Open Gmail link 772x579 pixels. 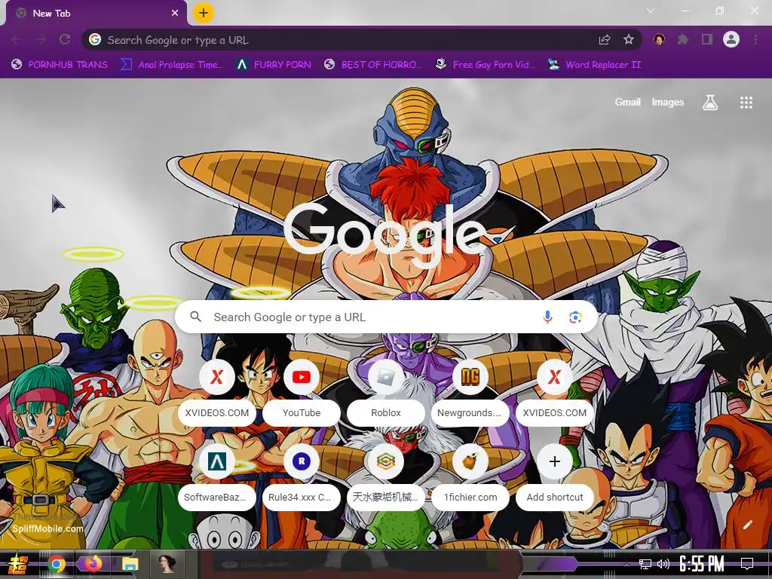[628, 102]
